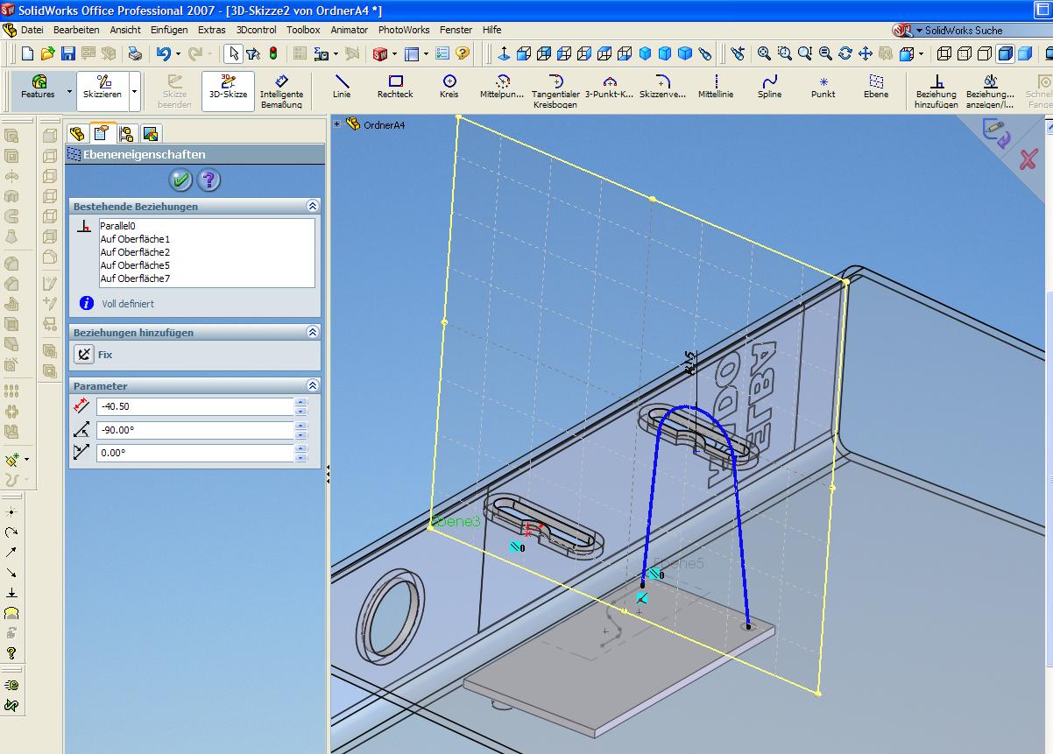Switch to Hidden Lines Visible display mode
The height and width of the screenshot is (754, 1053).
pyautogui.click(x=965, y=53)
